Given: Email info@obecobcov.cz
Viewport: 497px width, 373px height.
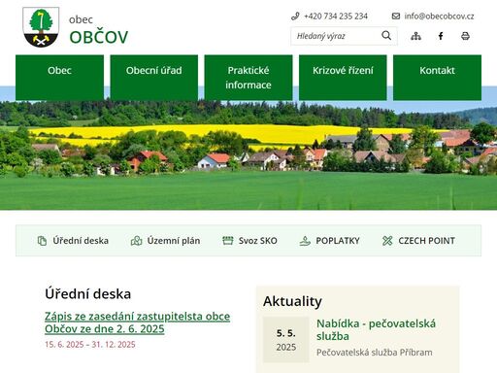Looking at the screenshot, I should pyautogui.click(x=439, y=17).
